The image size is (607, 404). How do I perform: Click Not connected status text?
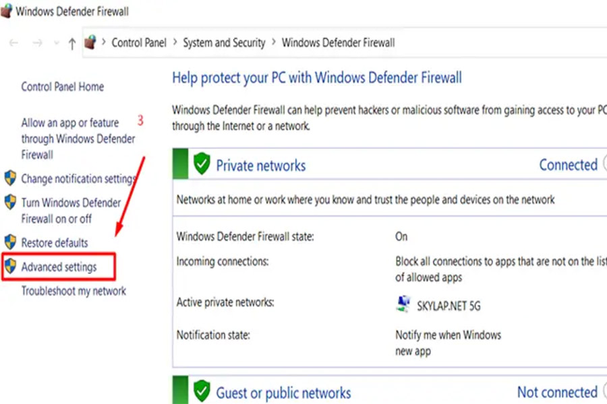click(x=558, y=393)
